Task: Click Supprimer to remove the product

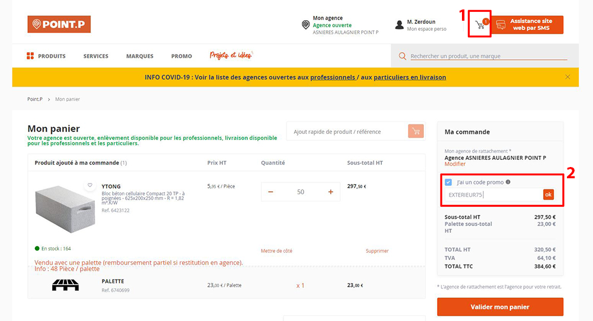Action: point(377,251)
